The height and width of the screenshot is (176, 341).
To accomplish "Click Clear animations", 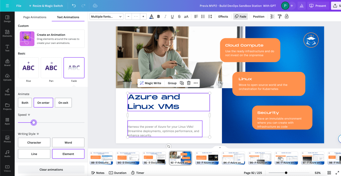I will pyautogui.click(x=51, y=169).
